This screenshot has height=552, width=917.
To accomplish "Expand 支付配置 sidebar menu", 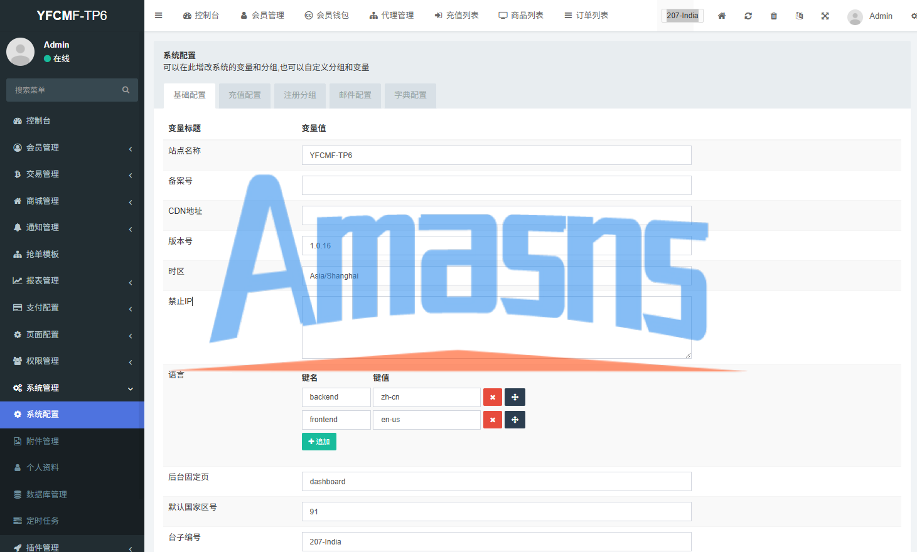I will 72,307.
